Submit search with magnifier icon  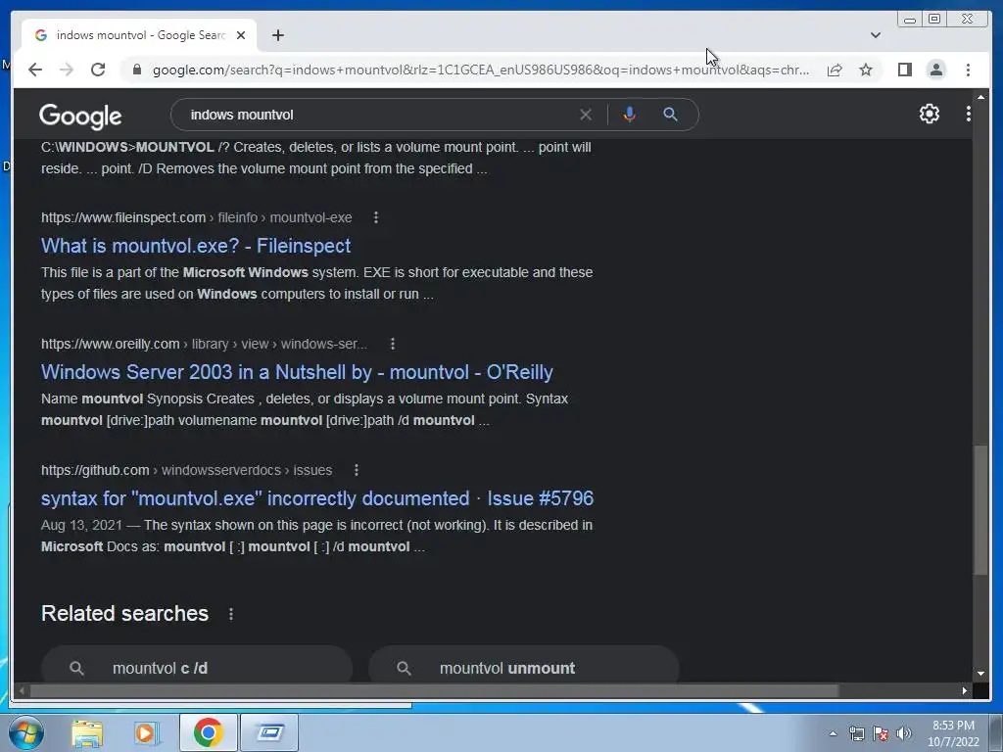(670, 115)
